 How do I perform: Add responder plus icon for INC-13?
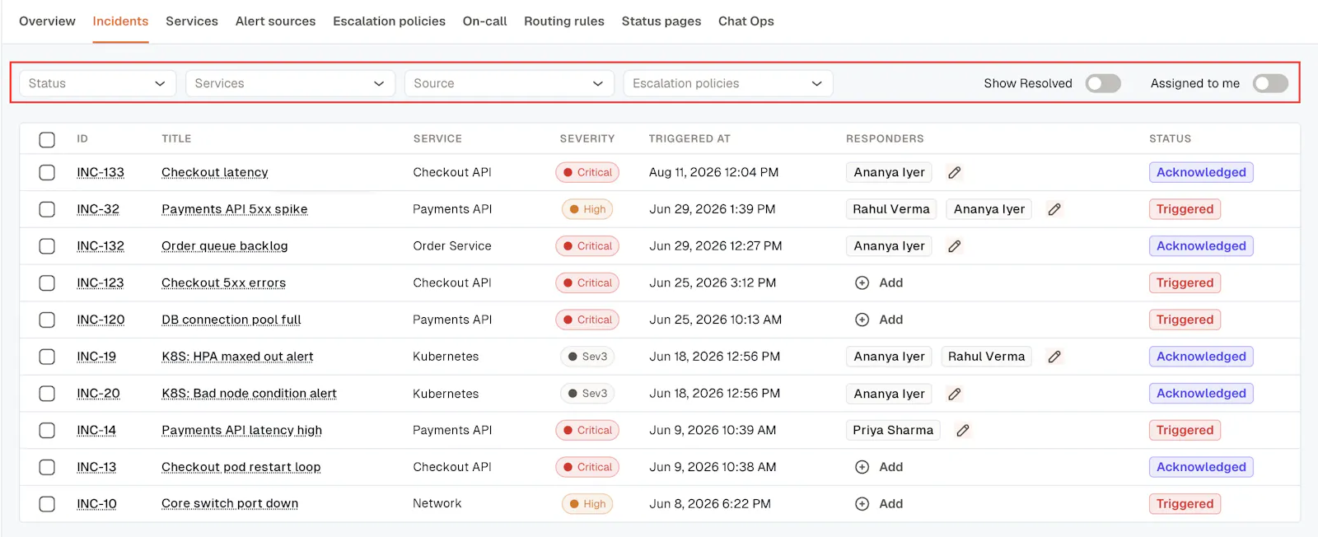point(862,467)
